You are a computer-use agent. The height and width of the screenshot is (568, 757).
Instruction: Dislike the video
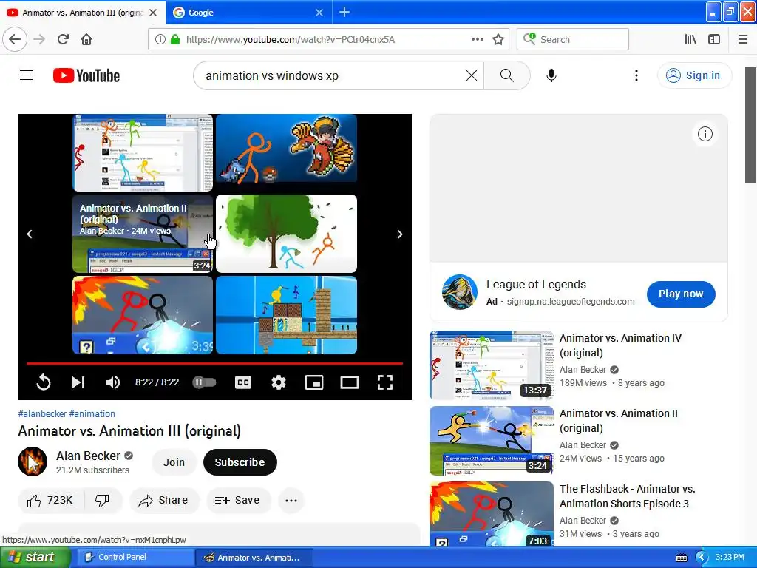[102, 501]
